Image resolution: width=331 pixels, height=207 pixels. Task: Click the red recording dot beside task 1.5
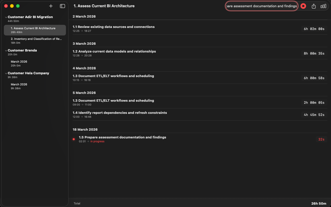[74, 139]
